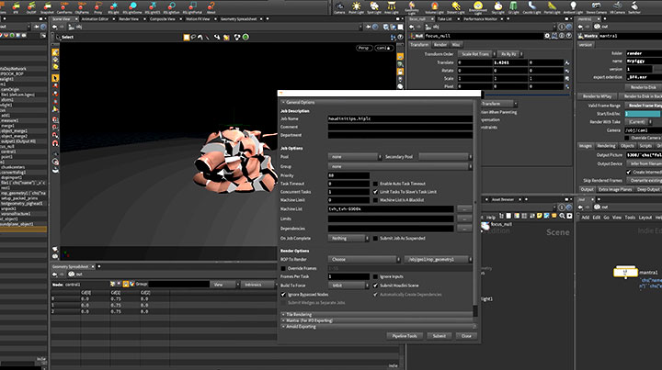Click the mantra1 node in network

click(624, 272)
